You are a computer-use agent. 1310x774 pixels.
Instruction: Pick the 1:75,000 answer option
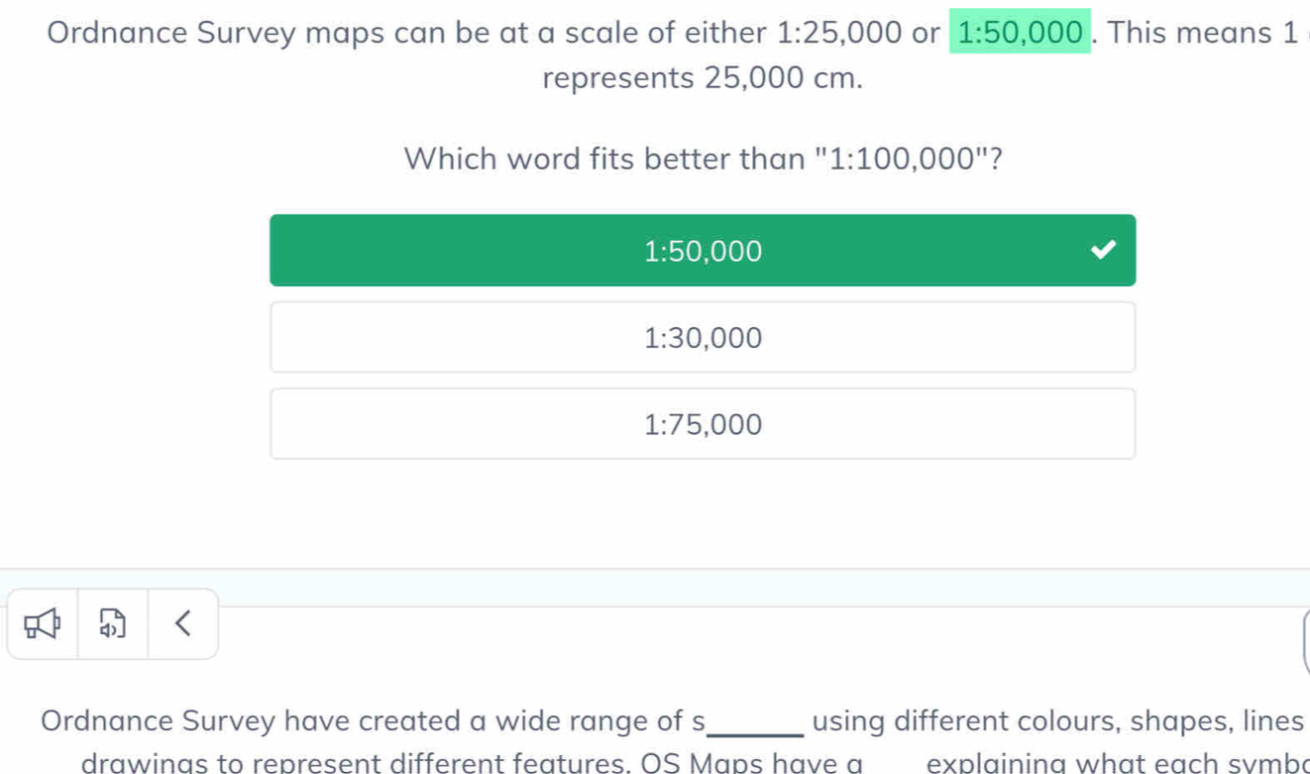click(x=703, y=424)
